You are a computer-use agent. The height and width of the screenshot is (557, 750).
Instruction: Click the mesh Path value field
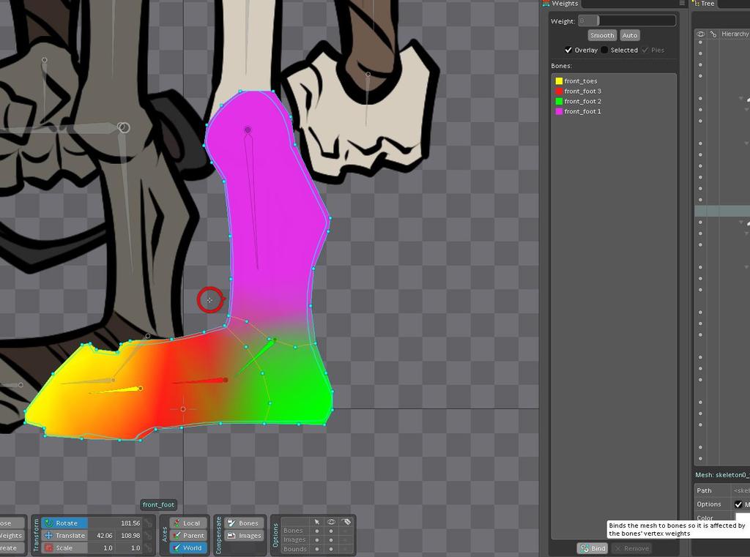coord(740,490)
